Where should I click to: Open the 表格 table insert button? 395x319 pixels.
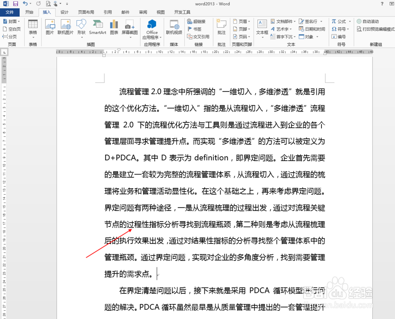click(33, 28)
